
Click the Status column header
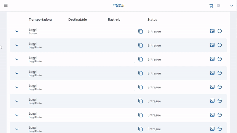tap(152, 20)
